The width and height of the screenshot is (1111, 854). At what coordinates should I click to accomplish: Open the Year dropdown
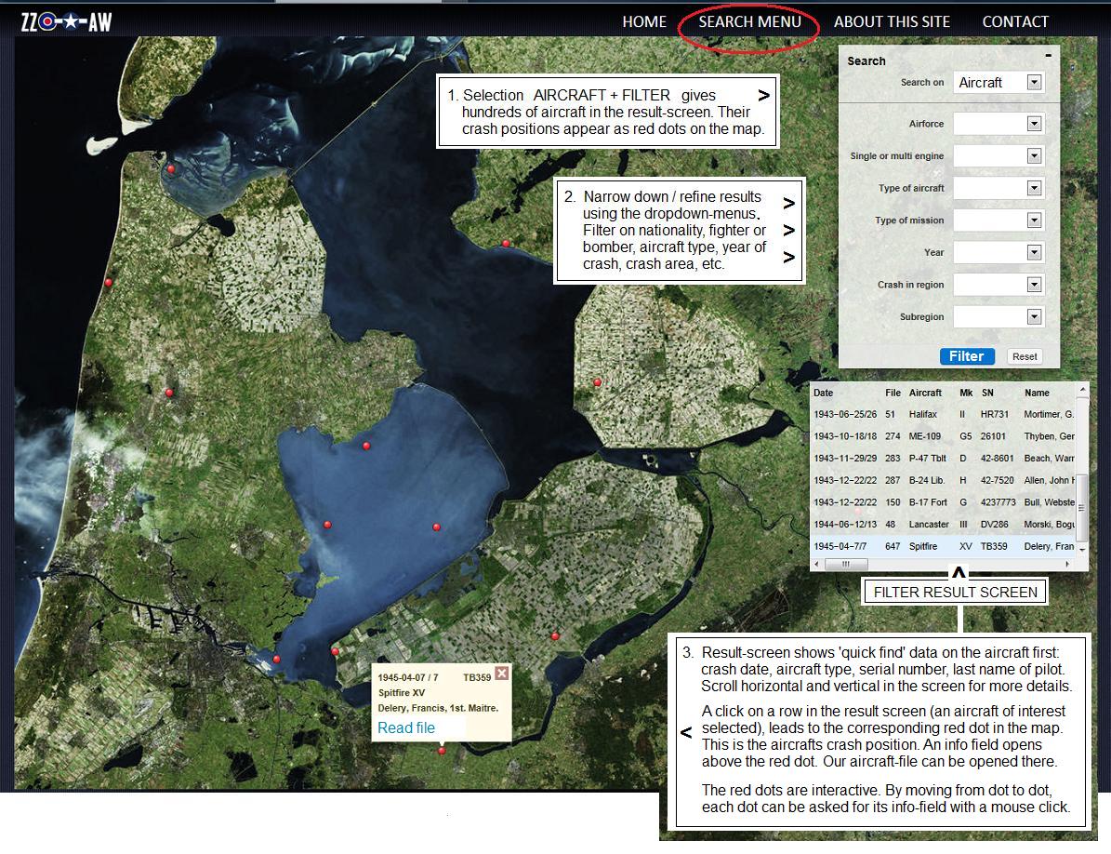(x=1033, y=253)
